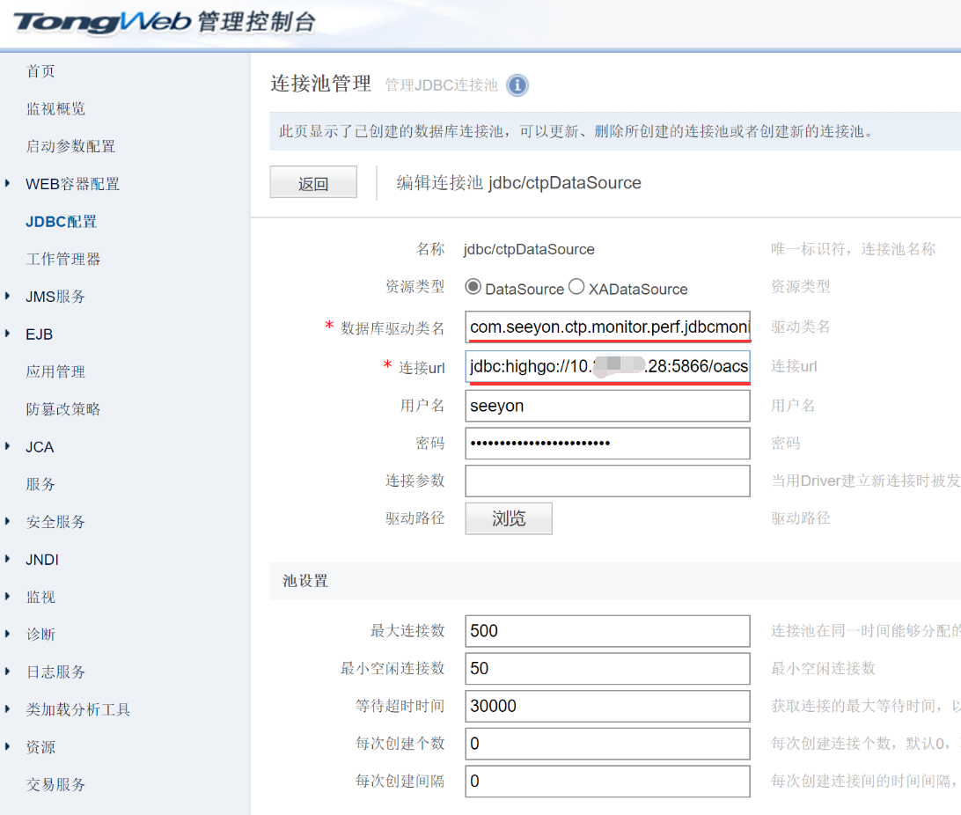961x815 pixels.
Task: Focus the 用户名 field containing seeyon
Action: coord(607,406)
